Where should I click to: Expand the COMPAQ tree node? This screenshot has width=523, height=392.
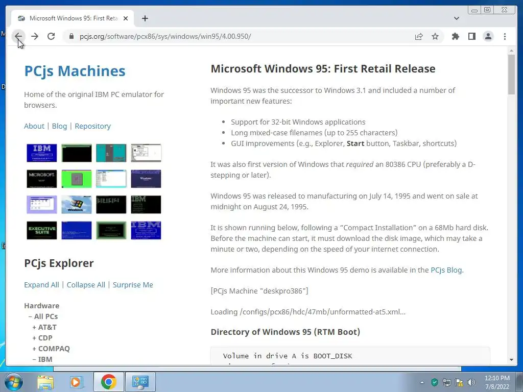[x=51, y=348]
